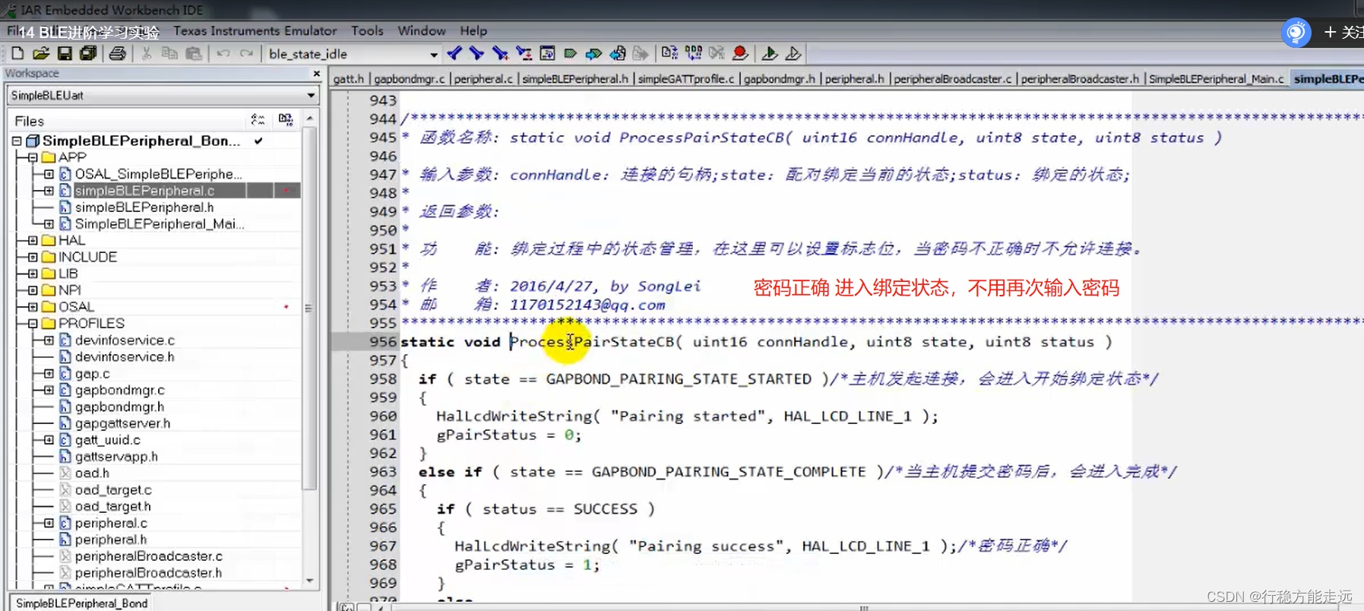Screen dimensions: 1364x611
Task: Print the current file using printer icon
Action: [117, 53]
